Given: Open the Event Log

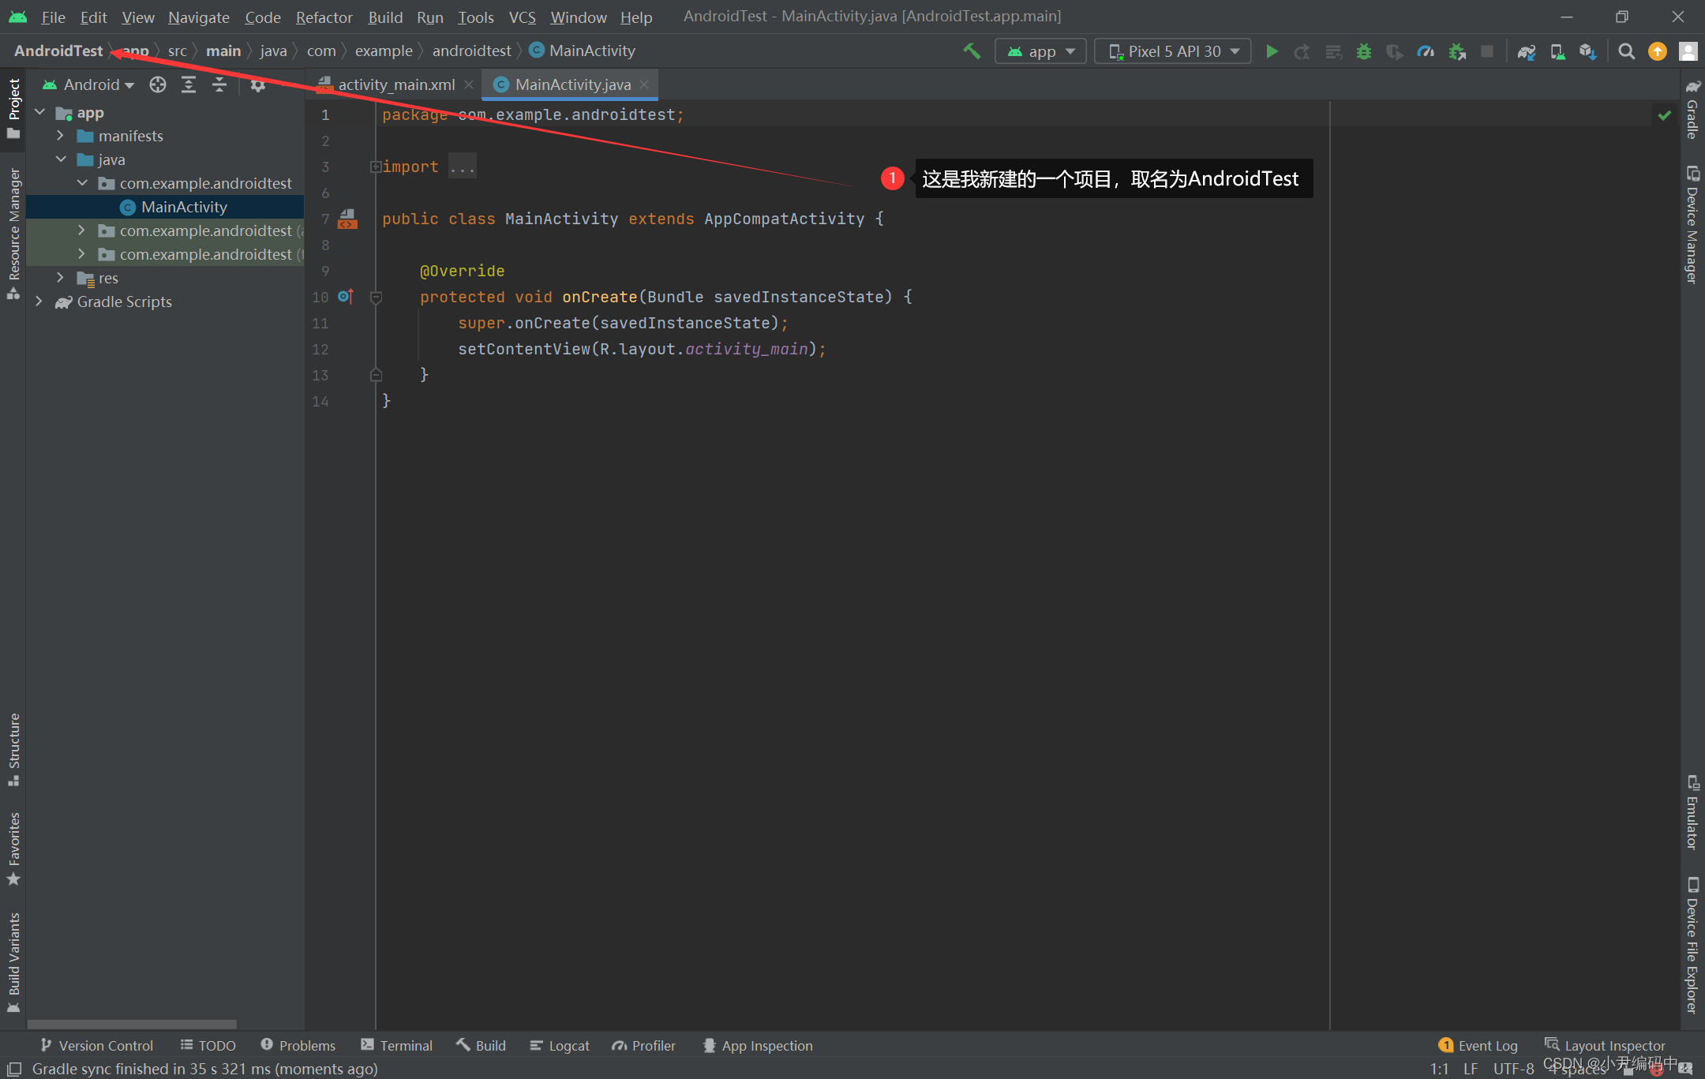Looking at the screenshot, I should point(1478,1045).
